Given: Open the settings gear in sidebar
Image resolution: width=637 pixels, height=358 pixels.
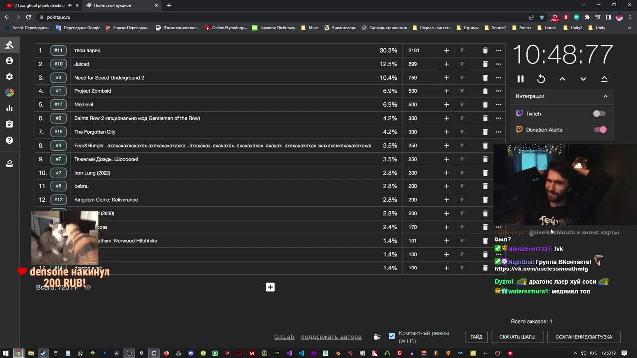Looking at the screenshot, I should [9, 77].
